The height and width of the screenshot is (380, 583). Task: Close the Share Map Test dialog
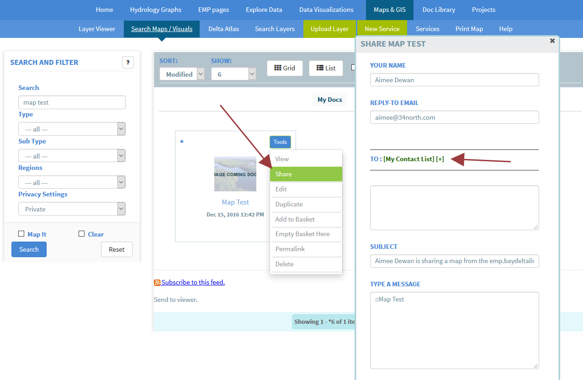click(x=552, y=41)
